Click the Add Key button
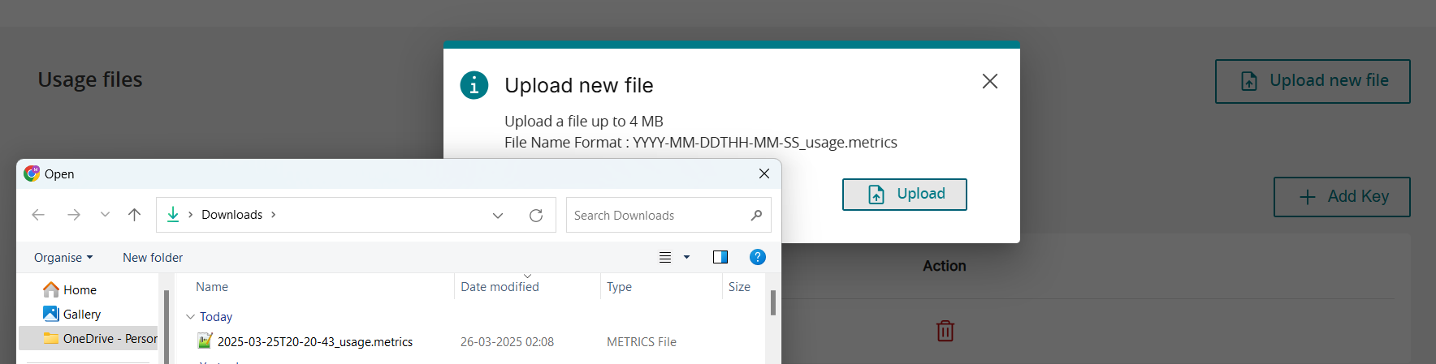The height and width of the screenshot is (364, 1436). (1341, 197)
